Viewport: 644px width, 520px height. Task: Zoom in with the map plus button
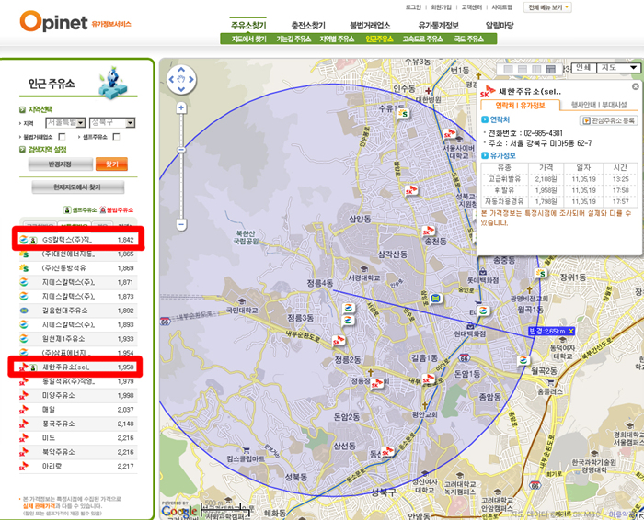tap(181, 107)
